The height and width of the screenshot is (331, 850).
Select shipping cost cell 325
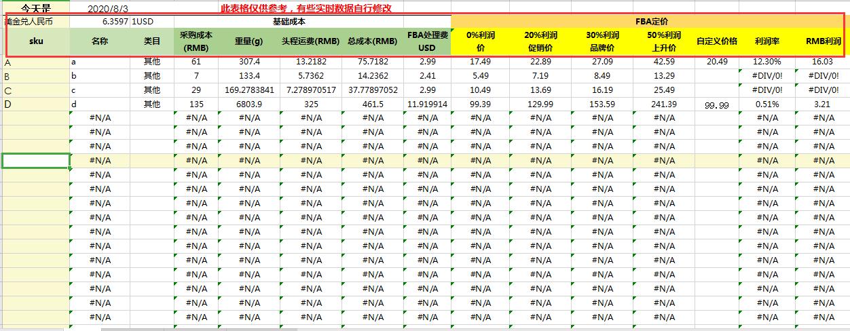(x=310, y=104)
